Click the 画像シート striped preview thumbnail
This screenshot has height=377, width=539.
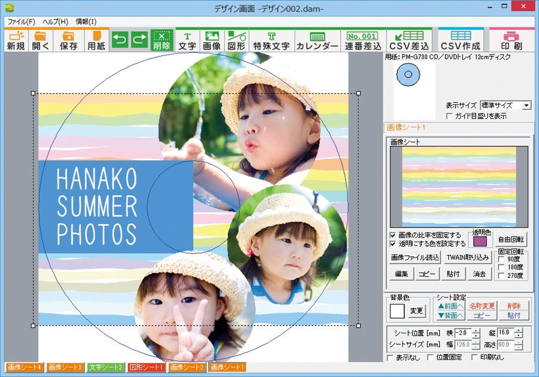pos(459,187)
